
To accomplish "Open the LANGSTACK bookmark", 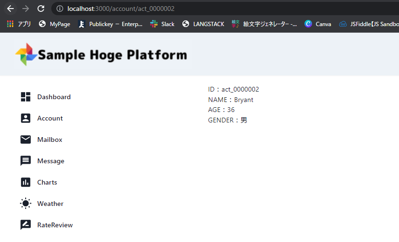I will pyautogui.click(x=203, y=24).
